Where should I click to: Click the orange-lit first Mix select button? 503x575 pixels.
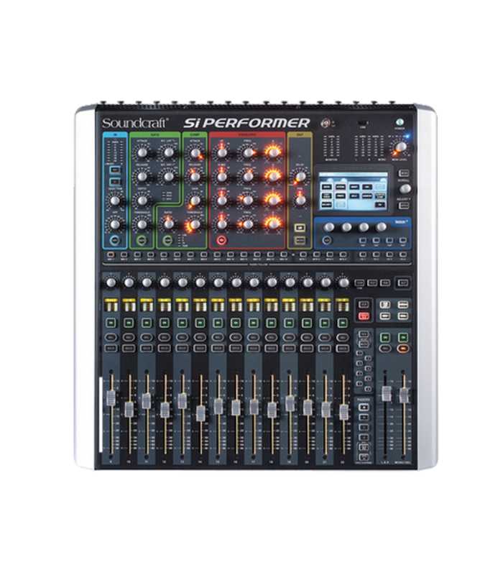pos(111,254)
